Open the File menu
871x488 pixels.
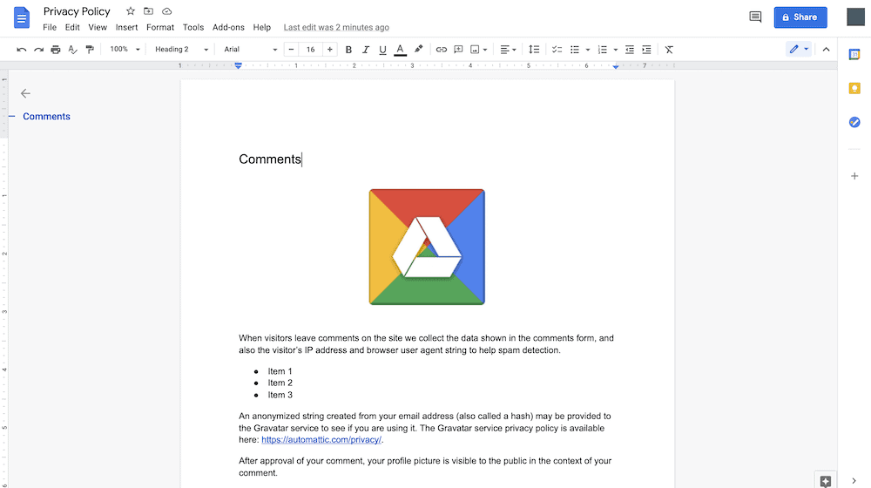tap(50, 27)
